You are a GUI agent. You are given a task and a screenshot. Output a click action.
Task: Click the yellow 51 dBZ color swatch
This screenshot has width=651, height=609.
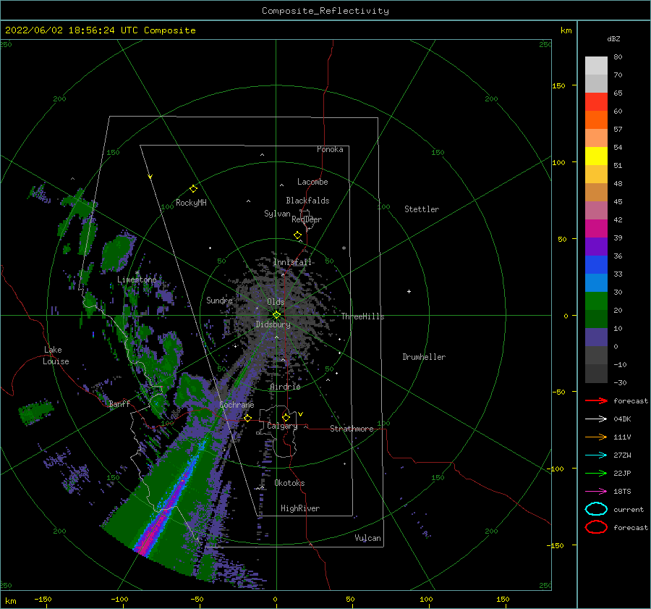click(x=596, y=156)
